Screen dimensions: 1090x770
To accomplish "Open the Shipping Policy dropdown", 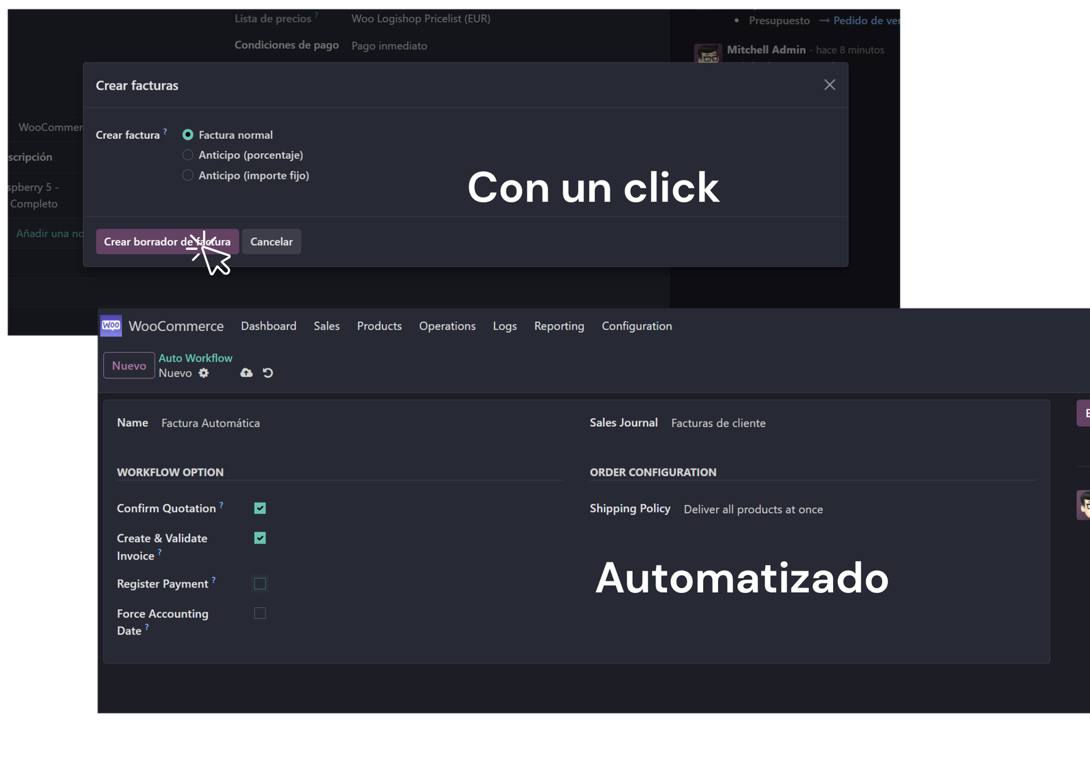I will pos(753,509).
